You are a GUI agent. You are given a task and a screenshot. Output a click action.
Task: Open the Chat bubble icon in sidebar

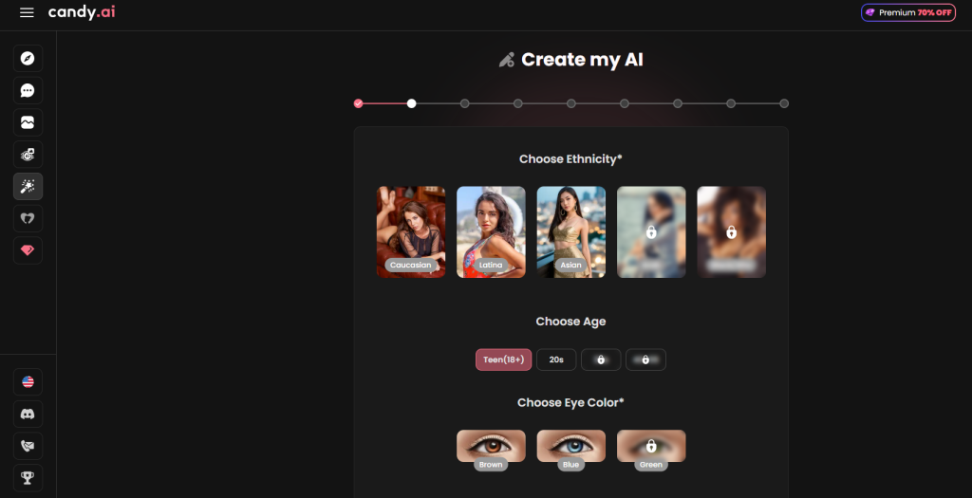pos(28,90)
